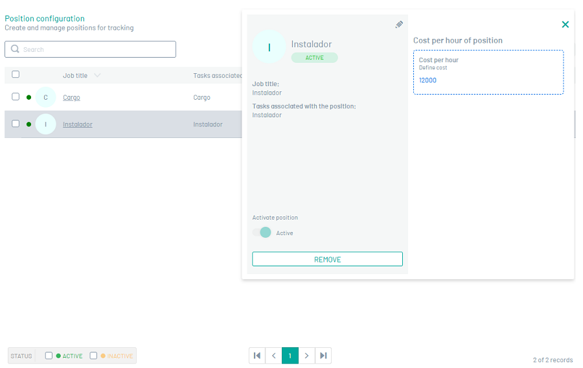
Task: Click the round C avatar for Cargo
Action: 45,97
